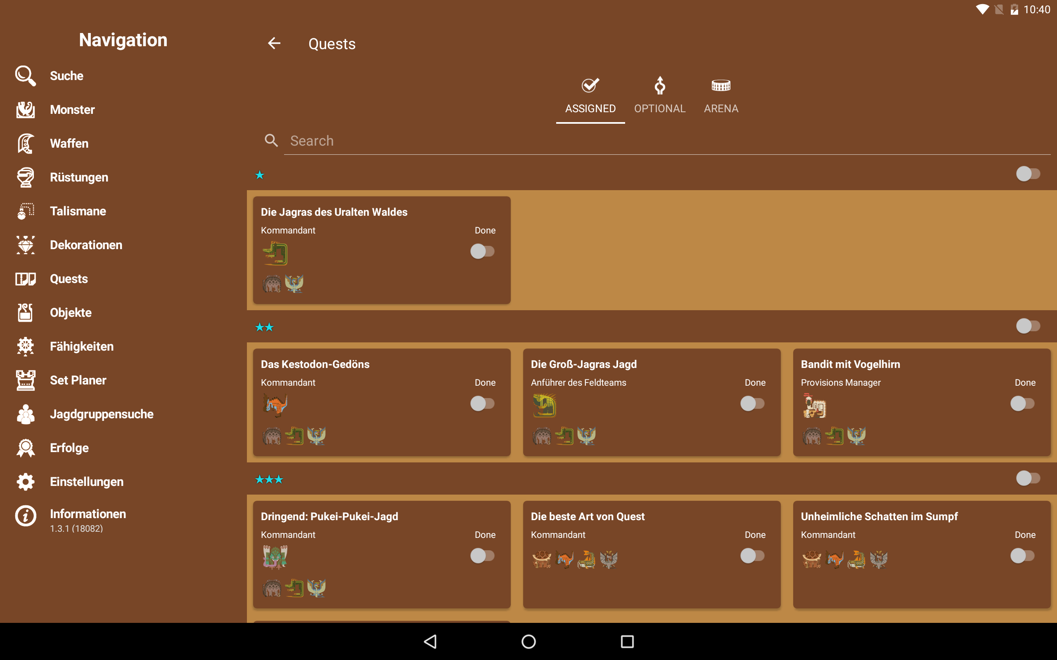
Task: Go back using the arrow beside Quests
Action: click(x=274, y=43)
